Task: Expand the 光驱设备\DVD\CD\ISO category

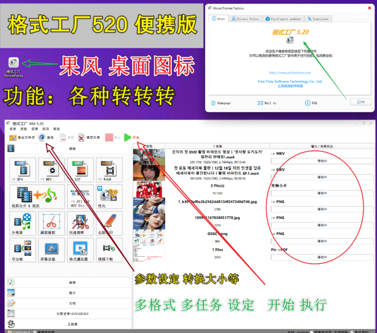Action: tap(69, 314)
